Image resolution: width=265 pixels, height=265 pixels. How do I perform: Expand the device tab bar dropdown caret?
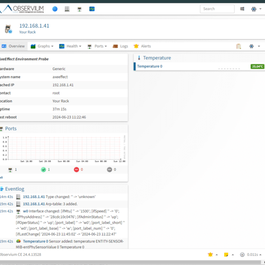pos(259,46)
